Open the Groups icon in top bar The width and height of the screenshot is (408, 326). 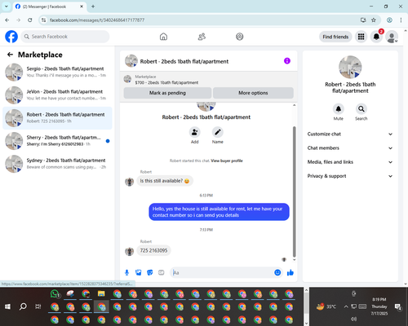pyautogui.click(x=240, y=37)
